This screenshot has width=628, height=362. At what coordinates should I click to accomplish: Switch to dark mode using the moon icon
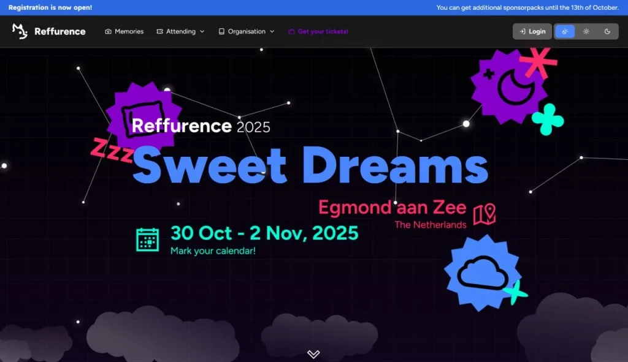(x=607, y=31)
